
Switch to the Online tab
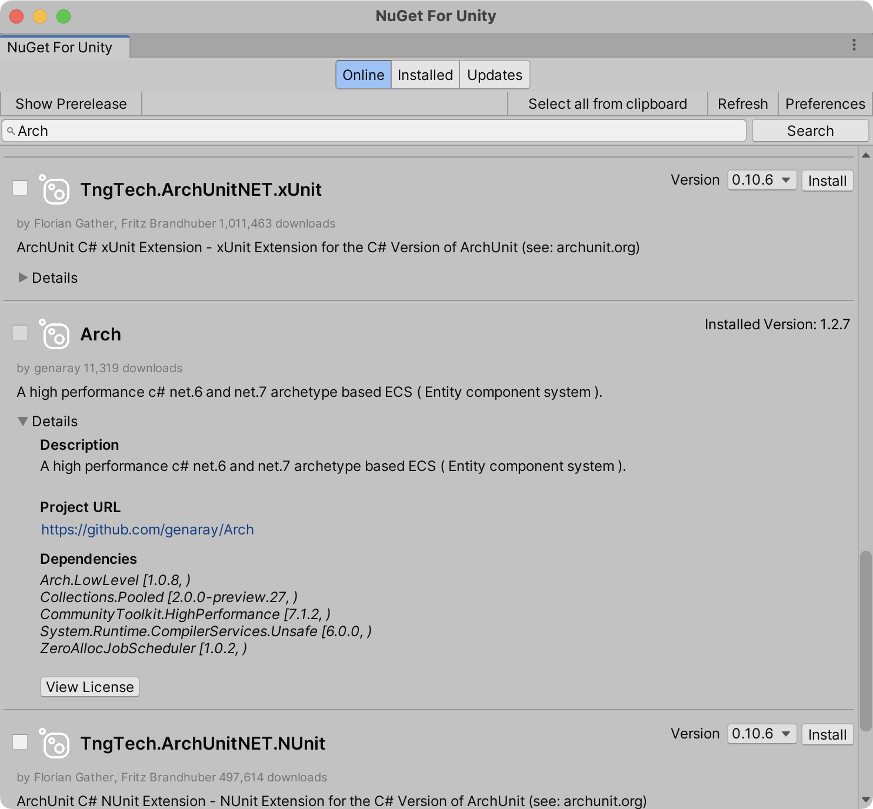coord(363,75)
